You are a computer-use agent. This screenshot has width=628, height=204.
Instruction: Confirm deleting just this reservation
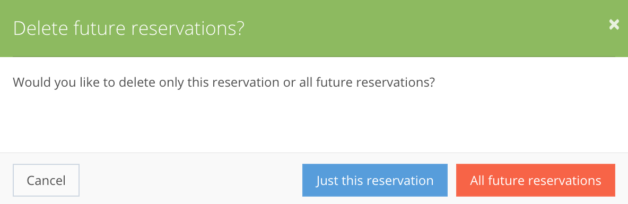pos(374,180)
